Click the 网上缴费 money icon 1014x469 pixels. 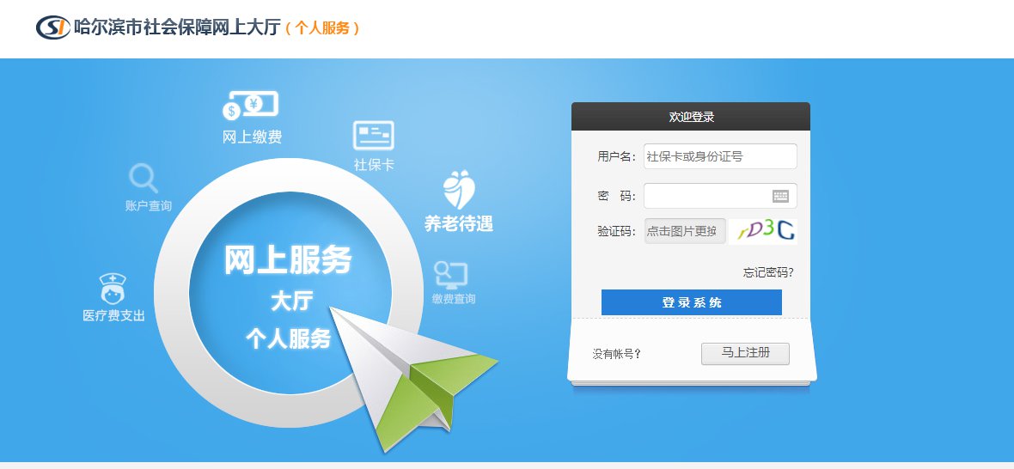point(250,106)
